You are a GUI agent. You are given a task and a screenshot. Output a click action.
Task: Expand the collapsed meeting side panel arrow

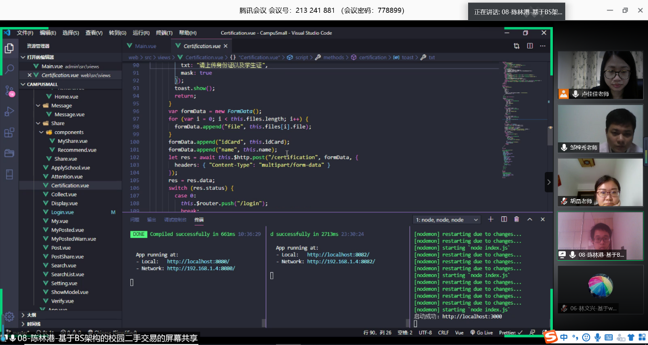coord(549,182)
